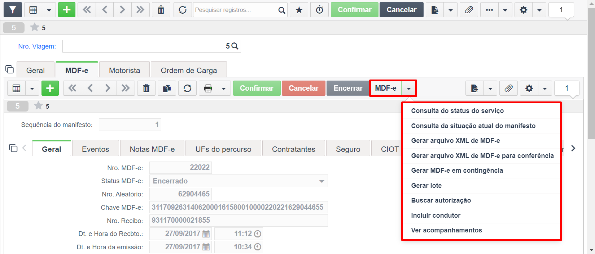This screenshot has width=595, height=254.
Task: Expand printer dropdown arrow
Action: (x=224, y=88)
